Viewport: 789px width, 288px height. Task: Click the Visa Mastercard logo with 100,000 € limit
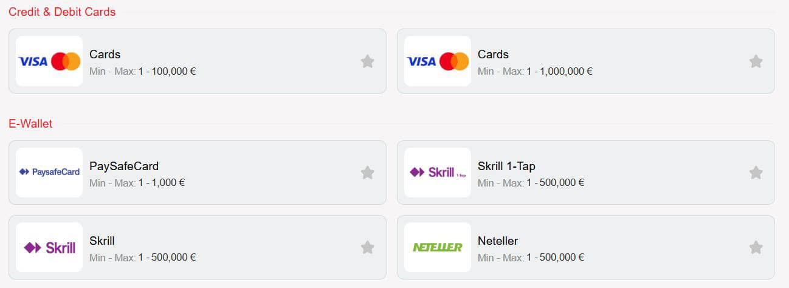click(x=49, y=61)
